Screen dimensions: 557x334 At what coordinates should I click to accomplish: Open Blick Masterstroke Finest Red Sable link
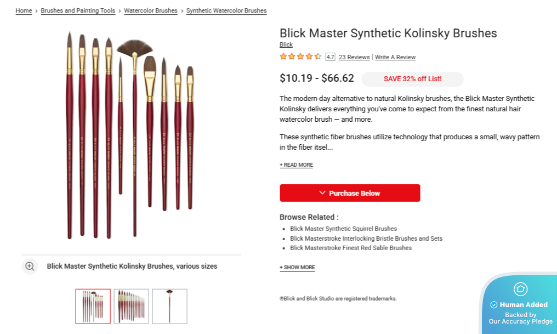pos(351,248)
